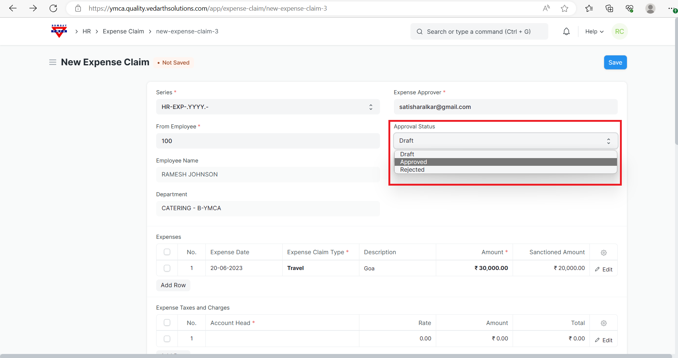Select Rejected option in status list
Screen dimensions: 678x358
(x=412, y=170)
